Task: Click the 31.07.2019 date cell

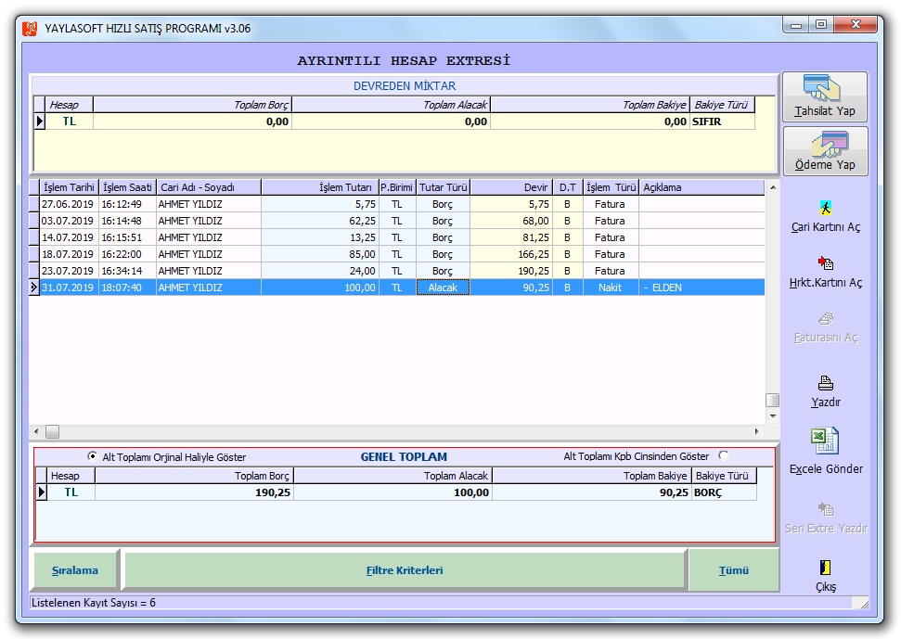Action: coord(69,288)
